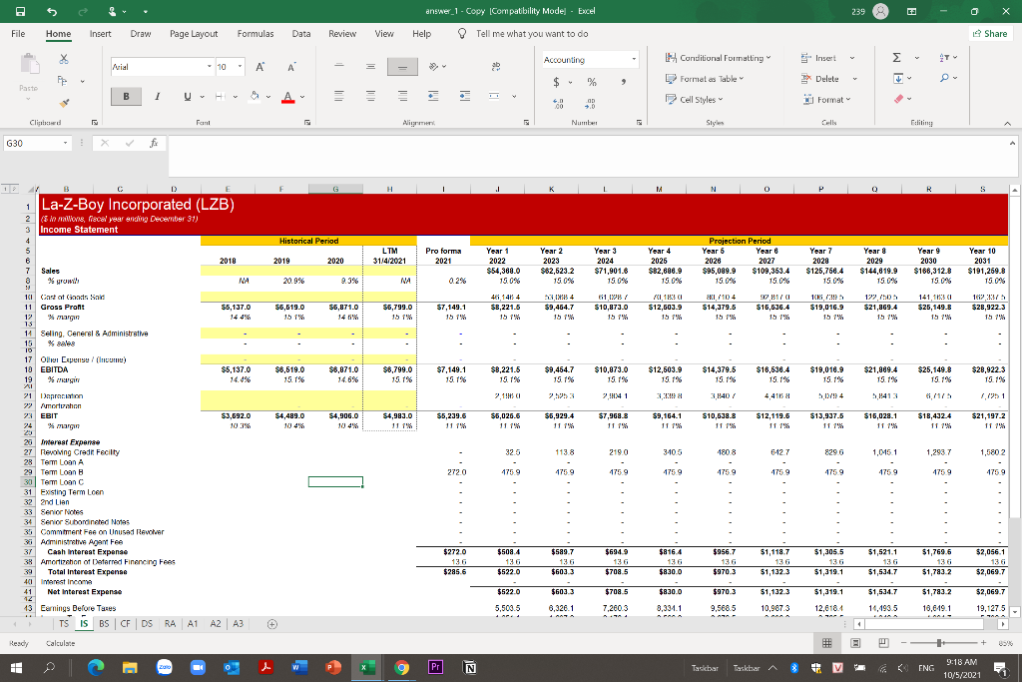Switch to the Formulas ribbon tab
This screenshot has width=1022, height=682.
pos(255,33)
